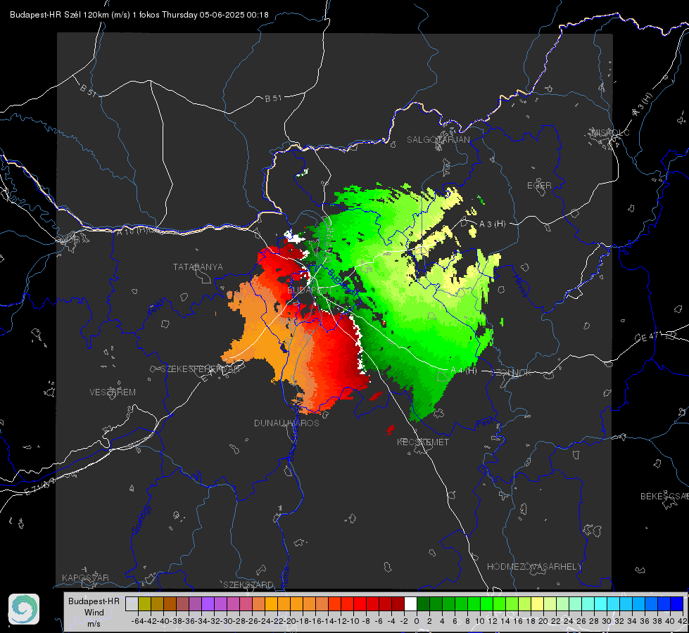Click the EGER city label
This screenshot has height=633, width=689.
(x=539, y=186)
